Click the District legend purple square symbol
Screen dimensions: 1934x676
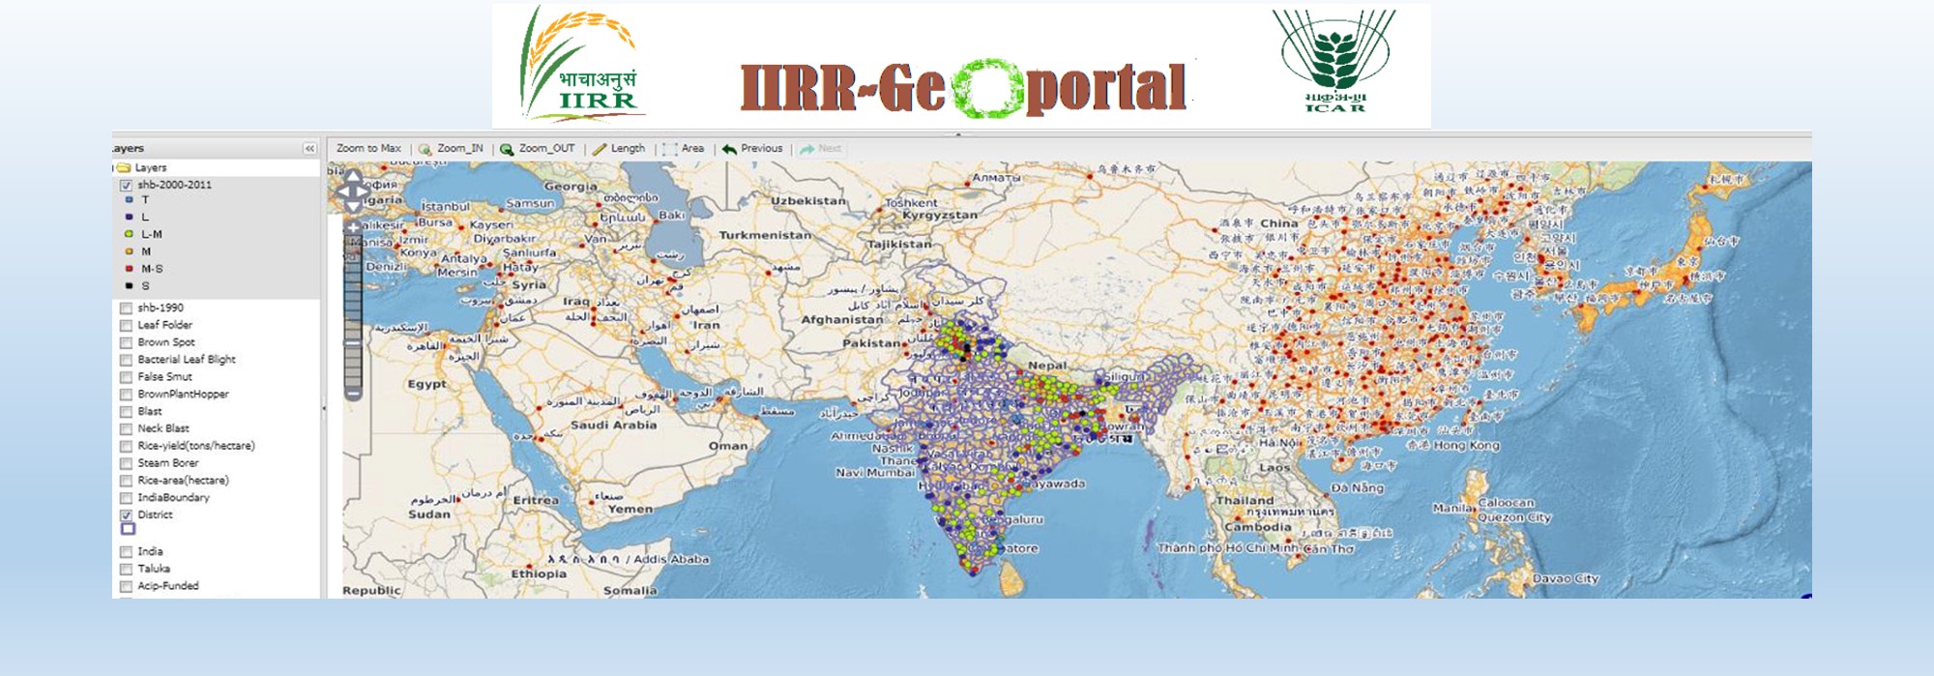pos(128,530)
